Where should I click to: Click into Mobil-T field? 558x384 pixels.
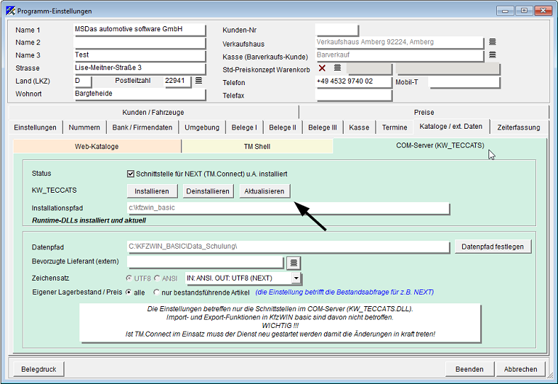pos(464,82)
